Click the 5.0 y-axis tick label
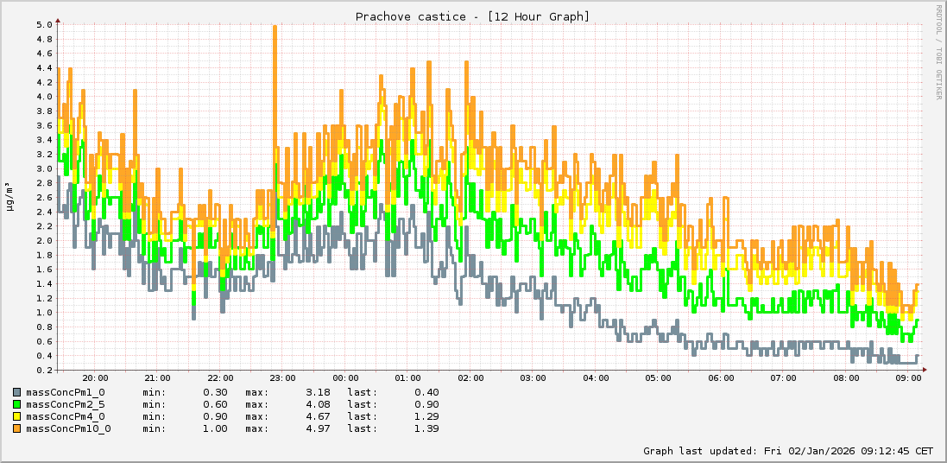The width and height of the screenshot is (947, 463). pyautogui.click(x=44, y=24)
